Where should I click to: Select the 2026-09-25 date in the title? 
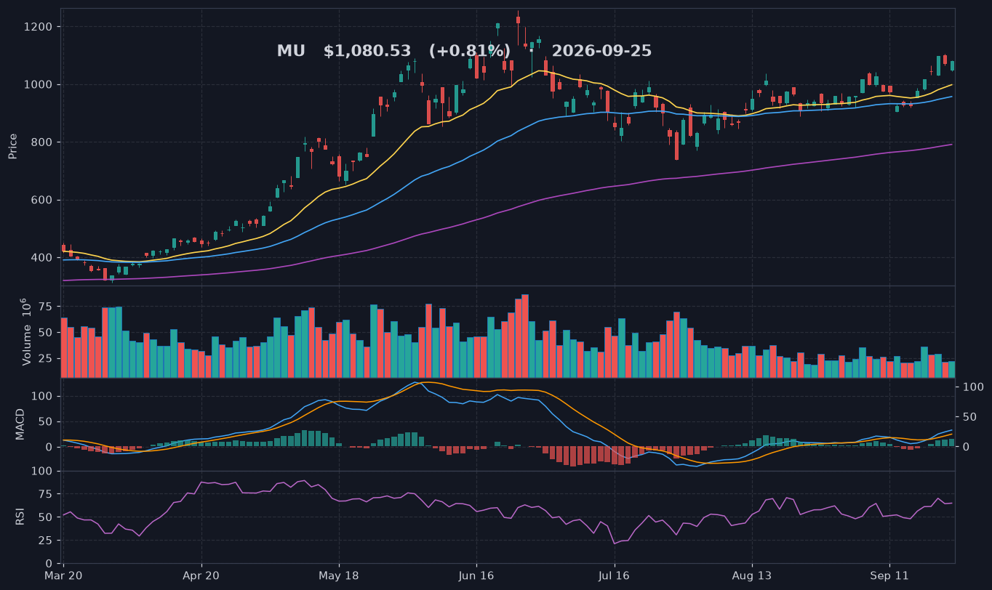coord(601,52)
